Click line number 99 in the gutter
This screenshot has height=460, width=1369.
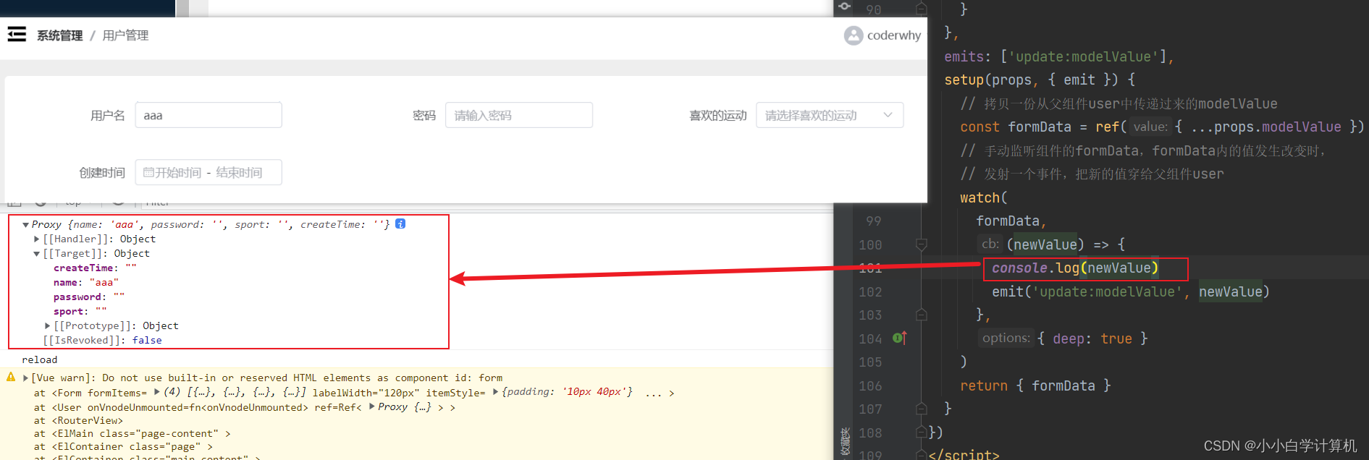[874, 221]
